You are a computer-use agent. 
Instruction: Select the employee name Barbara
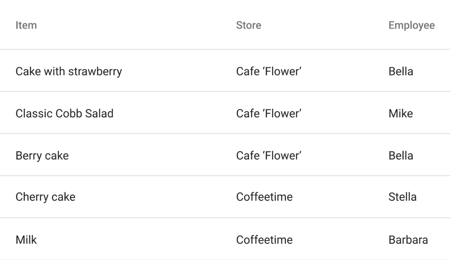pos(408,240)
